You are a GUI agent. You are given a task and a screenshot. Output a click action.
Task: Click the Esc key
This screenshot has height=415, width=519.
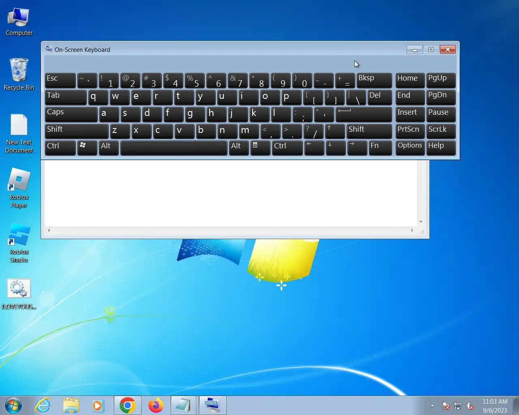60,81
